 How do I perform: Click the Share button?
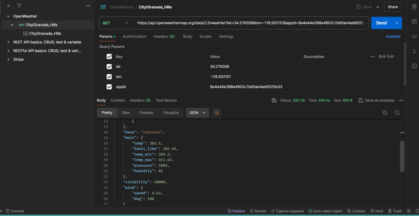coord(393,7)
